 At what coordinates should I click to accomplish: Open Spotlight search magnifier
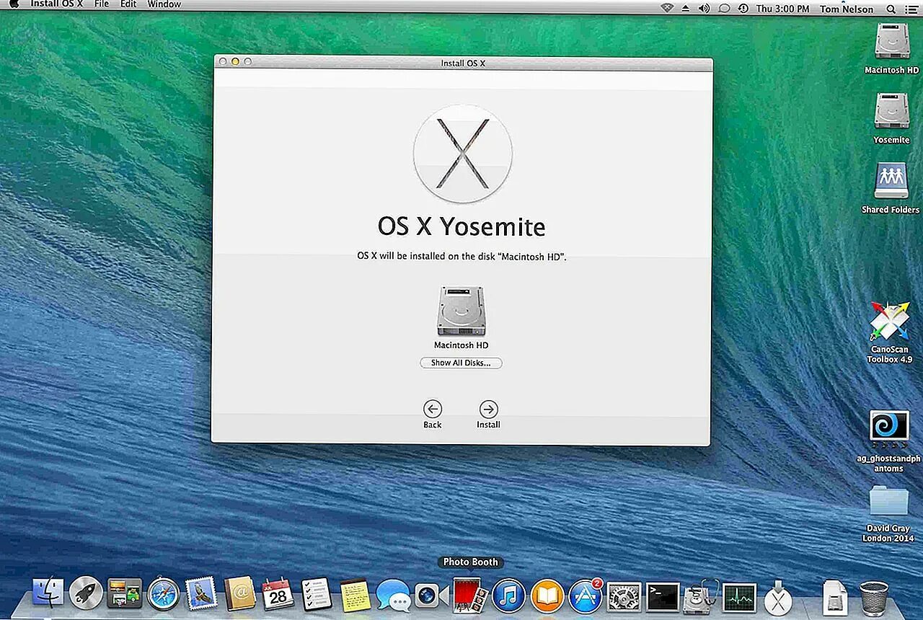point(891,9)
